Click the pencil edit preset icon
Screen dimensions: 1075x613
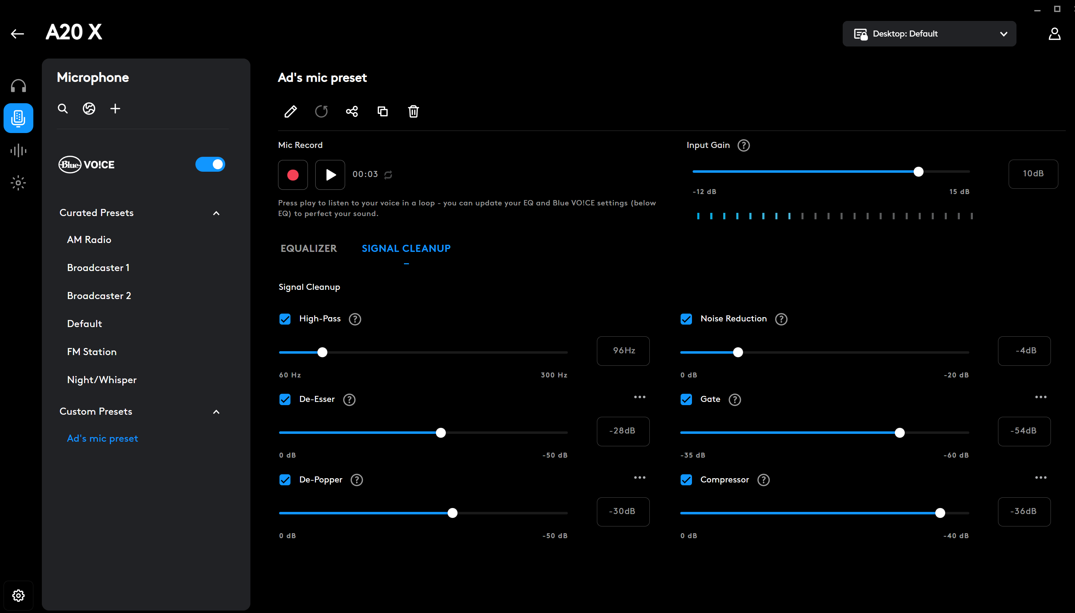290,112
